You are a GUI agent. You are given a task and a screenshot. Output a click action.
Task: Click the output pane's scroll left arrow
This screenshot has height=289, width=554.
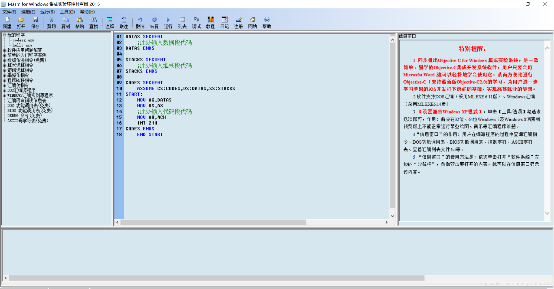pyautogui.click(x=6, y=278)
